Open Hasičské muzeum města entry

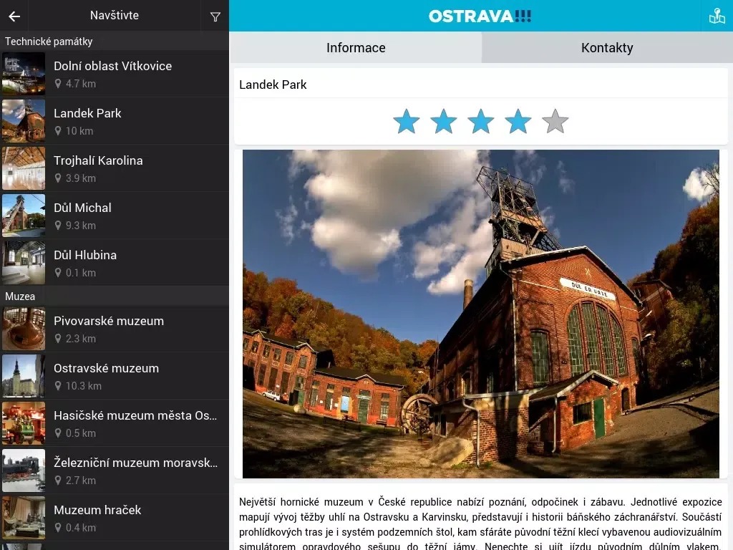pos(115,423)
